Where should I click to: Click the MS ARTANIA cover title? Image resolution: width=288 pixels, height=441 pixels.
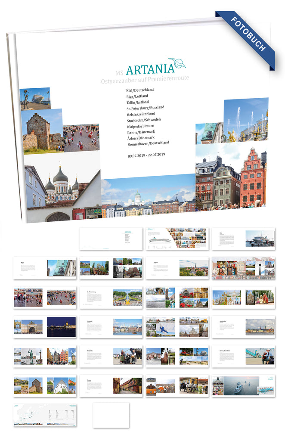pyautogui.click(x=144, y=69)
